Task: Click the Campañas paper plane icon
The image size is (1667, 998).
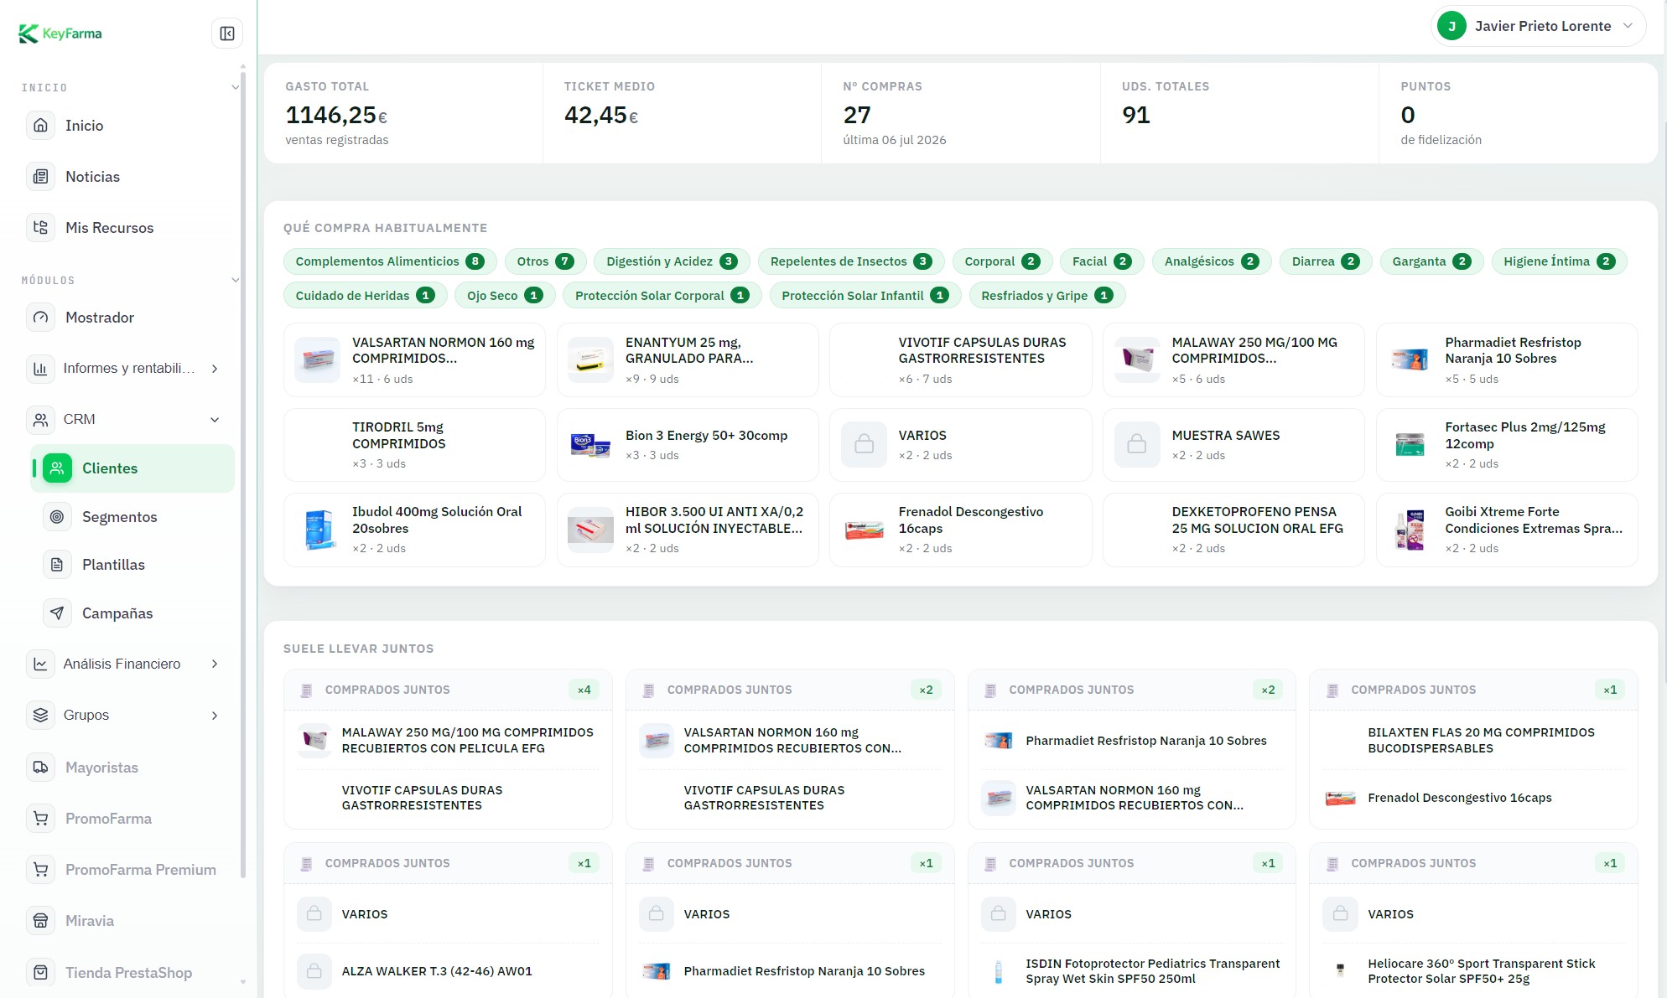Action: [x=57, y=613]
